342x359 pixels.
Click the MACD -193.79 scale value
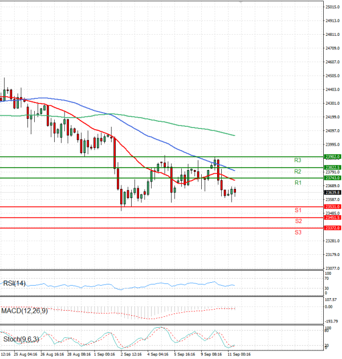pos(331,321)
